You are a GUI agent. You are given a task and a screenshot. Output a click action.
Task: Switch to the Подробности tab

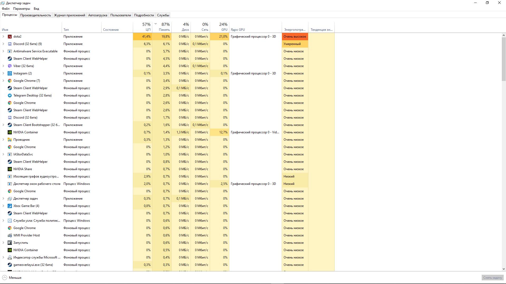pyautogui.click(x=144, y=15)
